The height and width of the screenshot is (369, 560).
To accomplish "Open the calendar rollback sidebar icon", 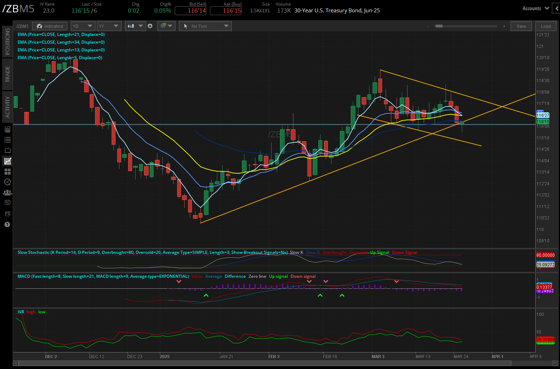I will (7, 202).
